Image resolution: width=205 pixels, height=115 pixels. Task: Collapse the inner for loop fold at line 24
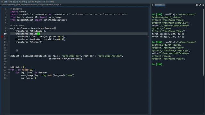[x=9, y=73]
